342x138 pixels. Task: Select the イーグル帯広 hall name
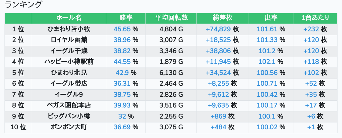pos(69,83)
